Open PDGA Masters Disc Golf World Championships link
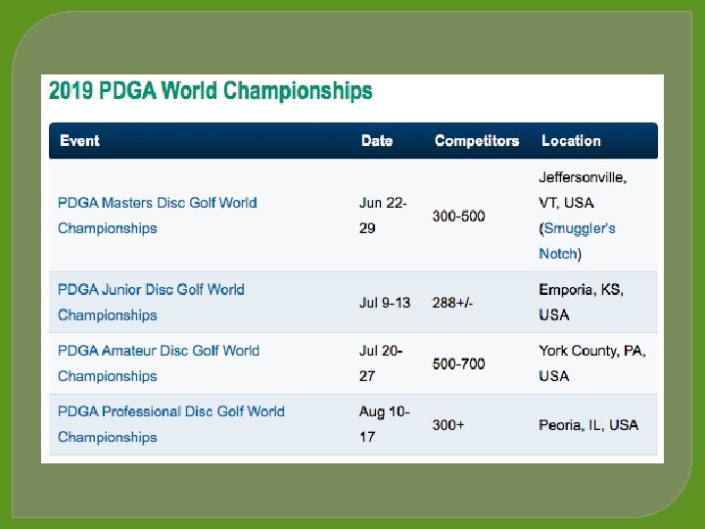Viewport: 705px width, 529px height. 157,203
